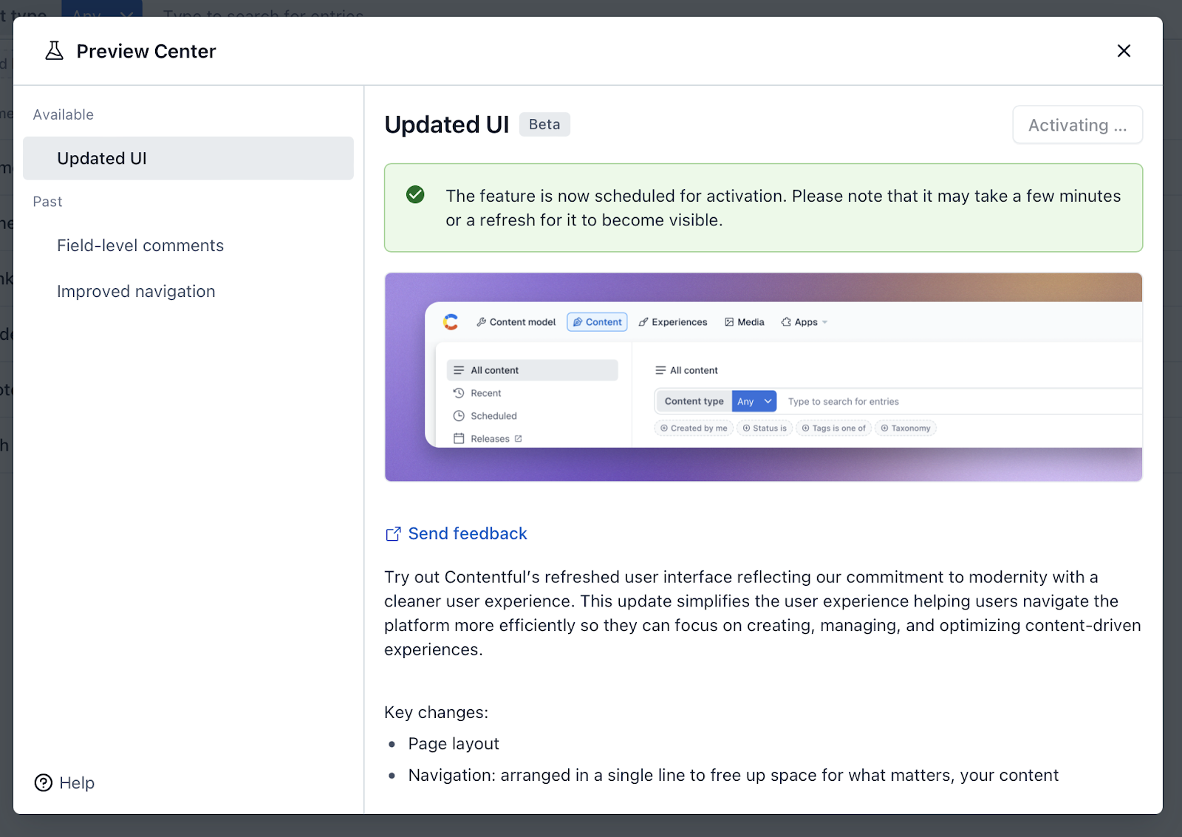Open Help using the question mark icon
The height and width of the screenshot is (837, 1182).
43,782
